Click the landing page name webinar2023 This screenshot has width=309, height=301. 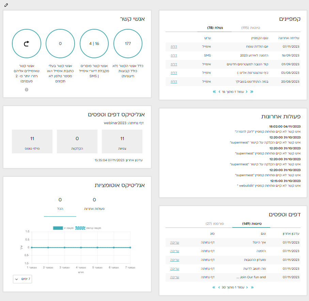[115, 123]
